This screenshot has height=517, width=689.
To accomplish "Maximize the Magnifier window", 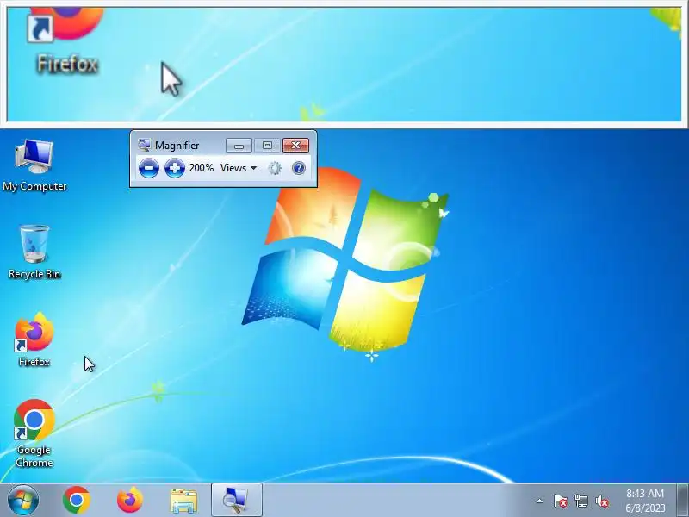I will coord(267,145).
